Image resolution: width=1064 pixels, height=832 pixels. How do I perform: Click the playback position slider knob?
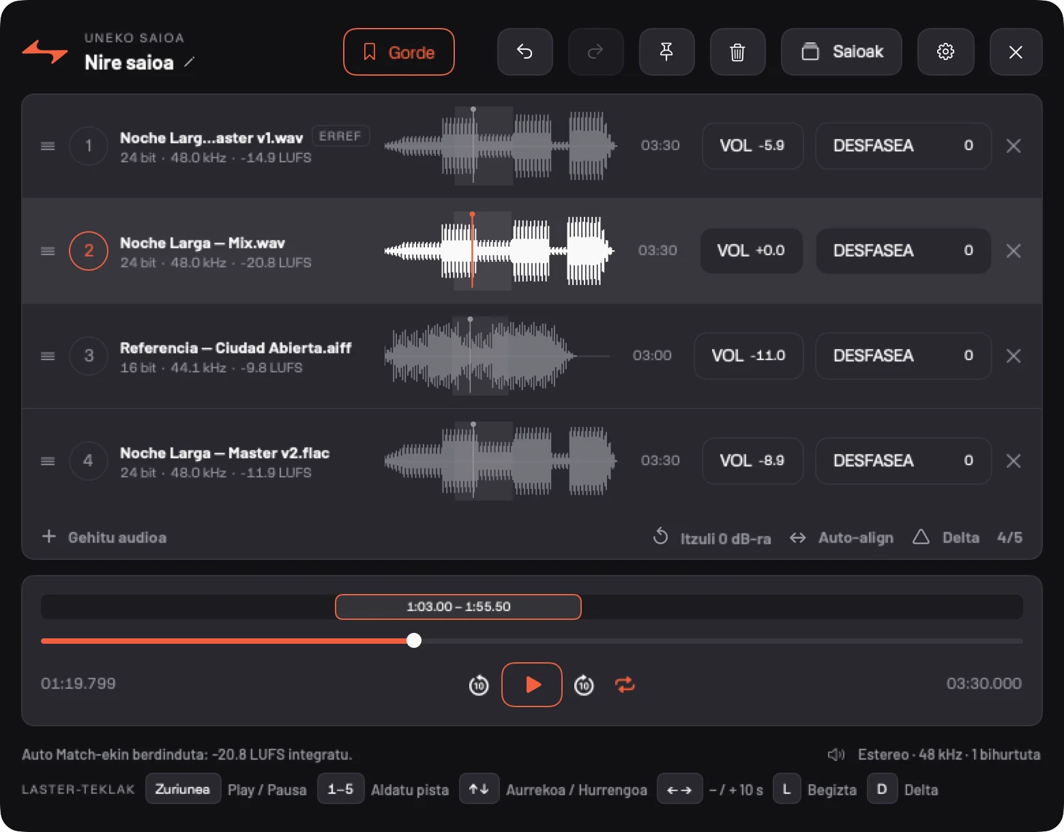point(414,640)
